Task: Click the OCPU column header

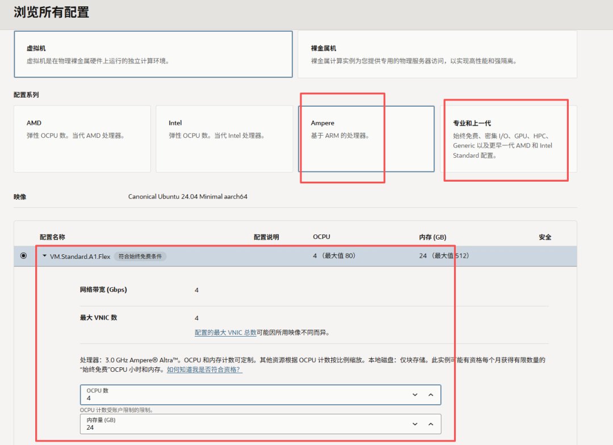Action: coord(321,237)
